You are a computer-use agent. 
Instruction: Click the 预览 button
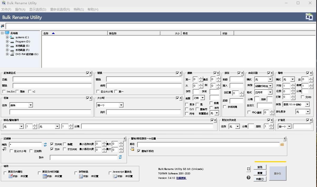click(x=260, y=167)
